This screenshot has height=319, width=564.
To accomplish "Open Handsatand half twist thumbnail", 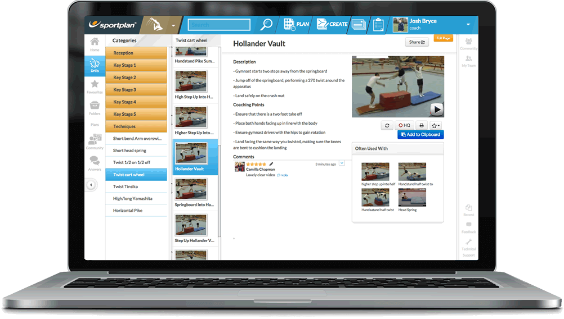I will tap(375, 197).
